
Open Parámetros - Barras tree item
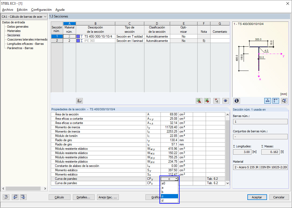tap(20, 48)
